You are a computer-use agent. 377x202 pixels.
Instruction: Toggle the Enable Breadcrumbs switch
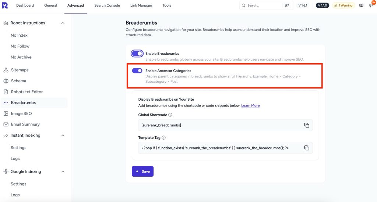pos(137,54)
